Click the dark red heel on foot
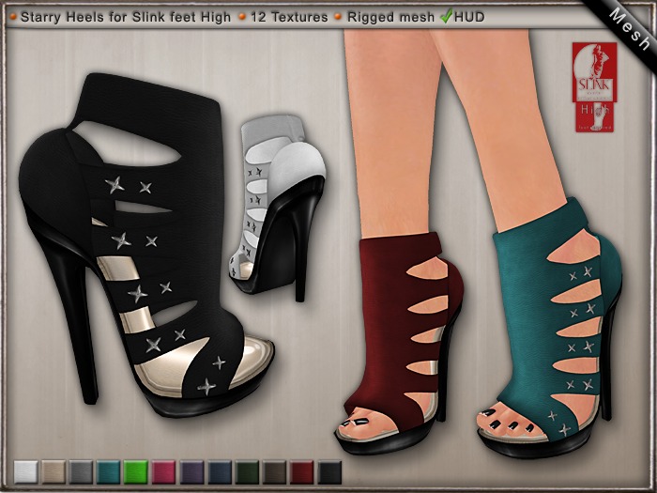Viewport: 657px width, 493px height. click(398, 344)
